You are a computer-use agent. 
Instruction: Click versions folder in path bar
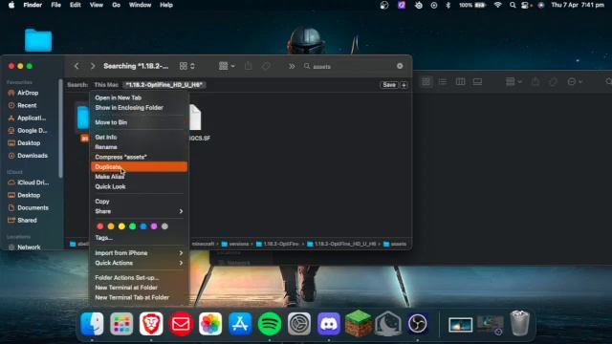(x=235, y=245)
